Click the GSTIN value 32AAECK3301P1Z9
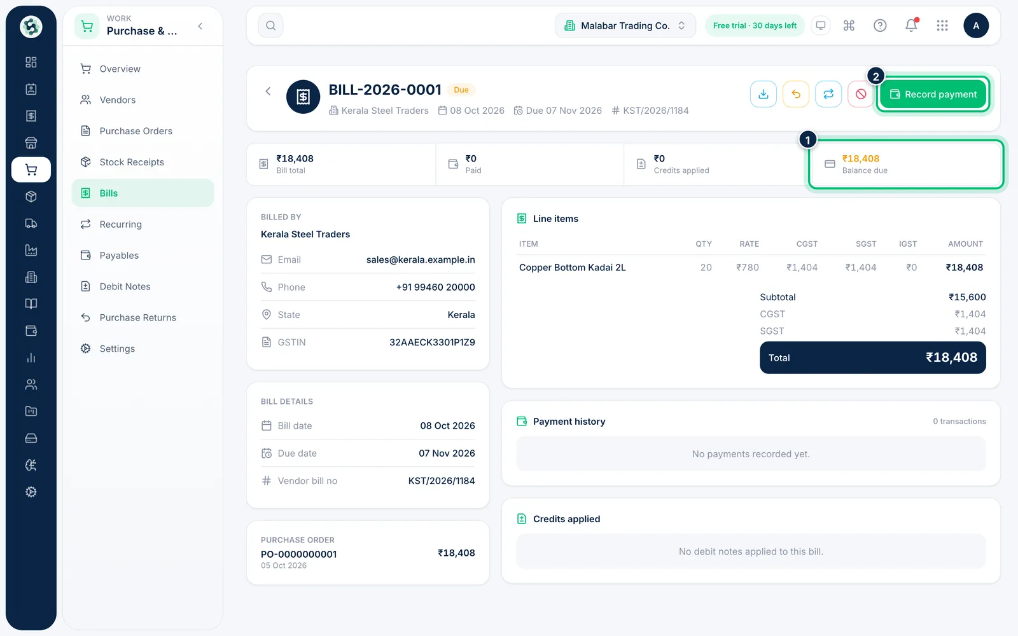The image size is (1018, 636). [x=432, y=342]
